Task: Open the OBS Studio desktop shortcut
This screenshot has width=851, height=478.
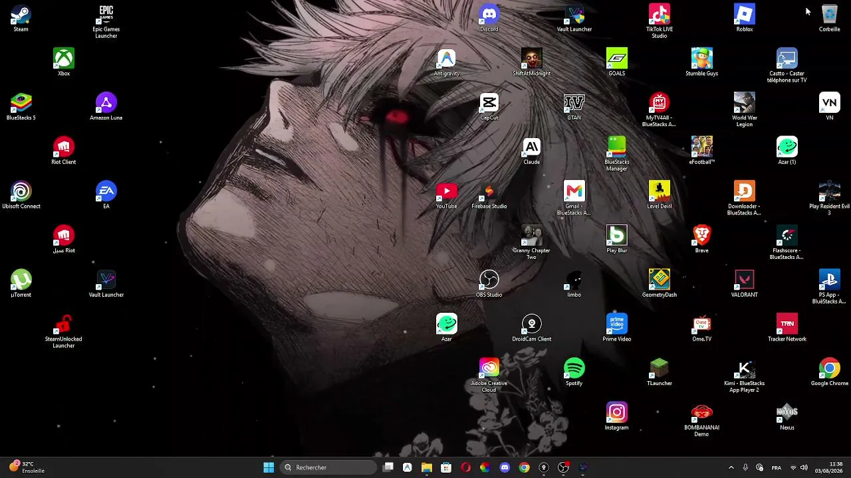Action: (x=489, y=284)
